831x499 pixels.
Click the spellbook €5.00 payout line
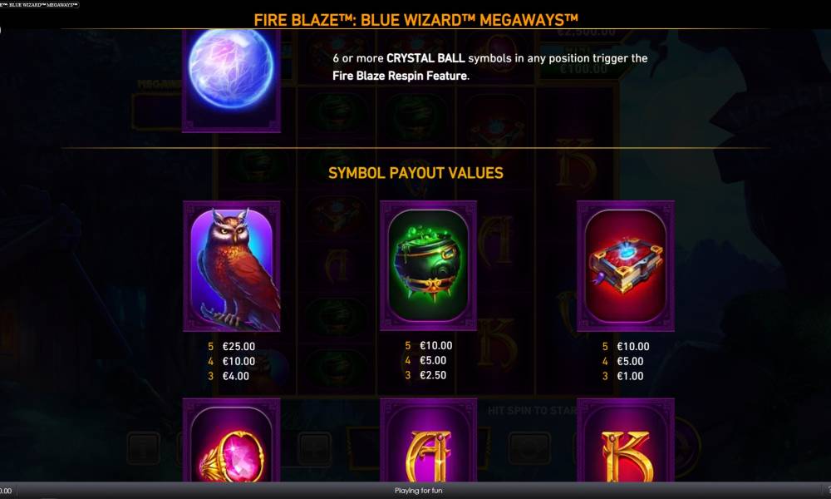(x=622, y=361)
